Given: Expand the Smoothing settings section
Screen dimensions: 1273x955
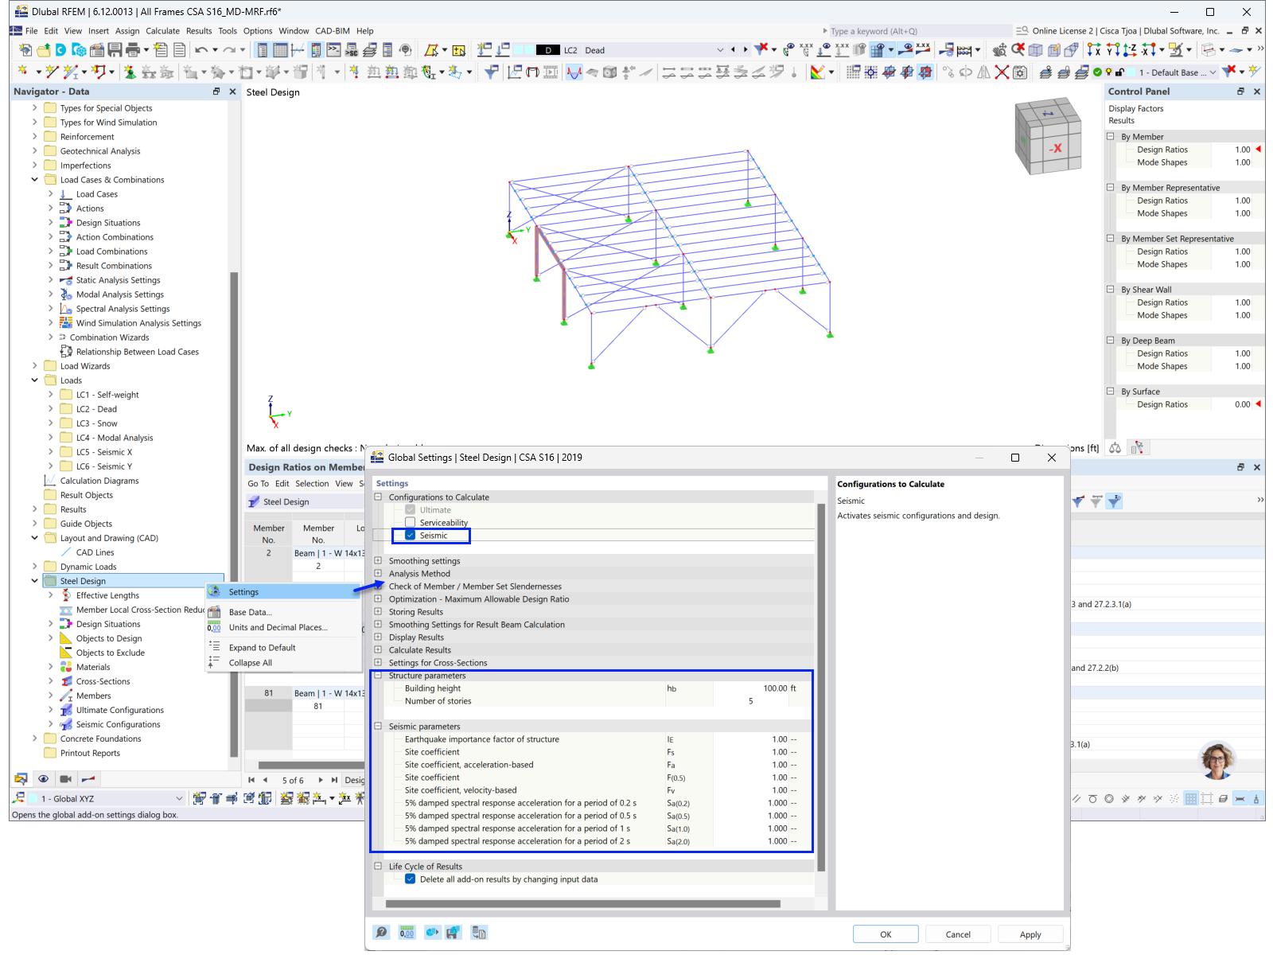Looking at the screenshot, I should coord(379,561).
